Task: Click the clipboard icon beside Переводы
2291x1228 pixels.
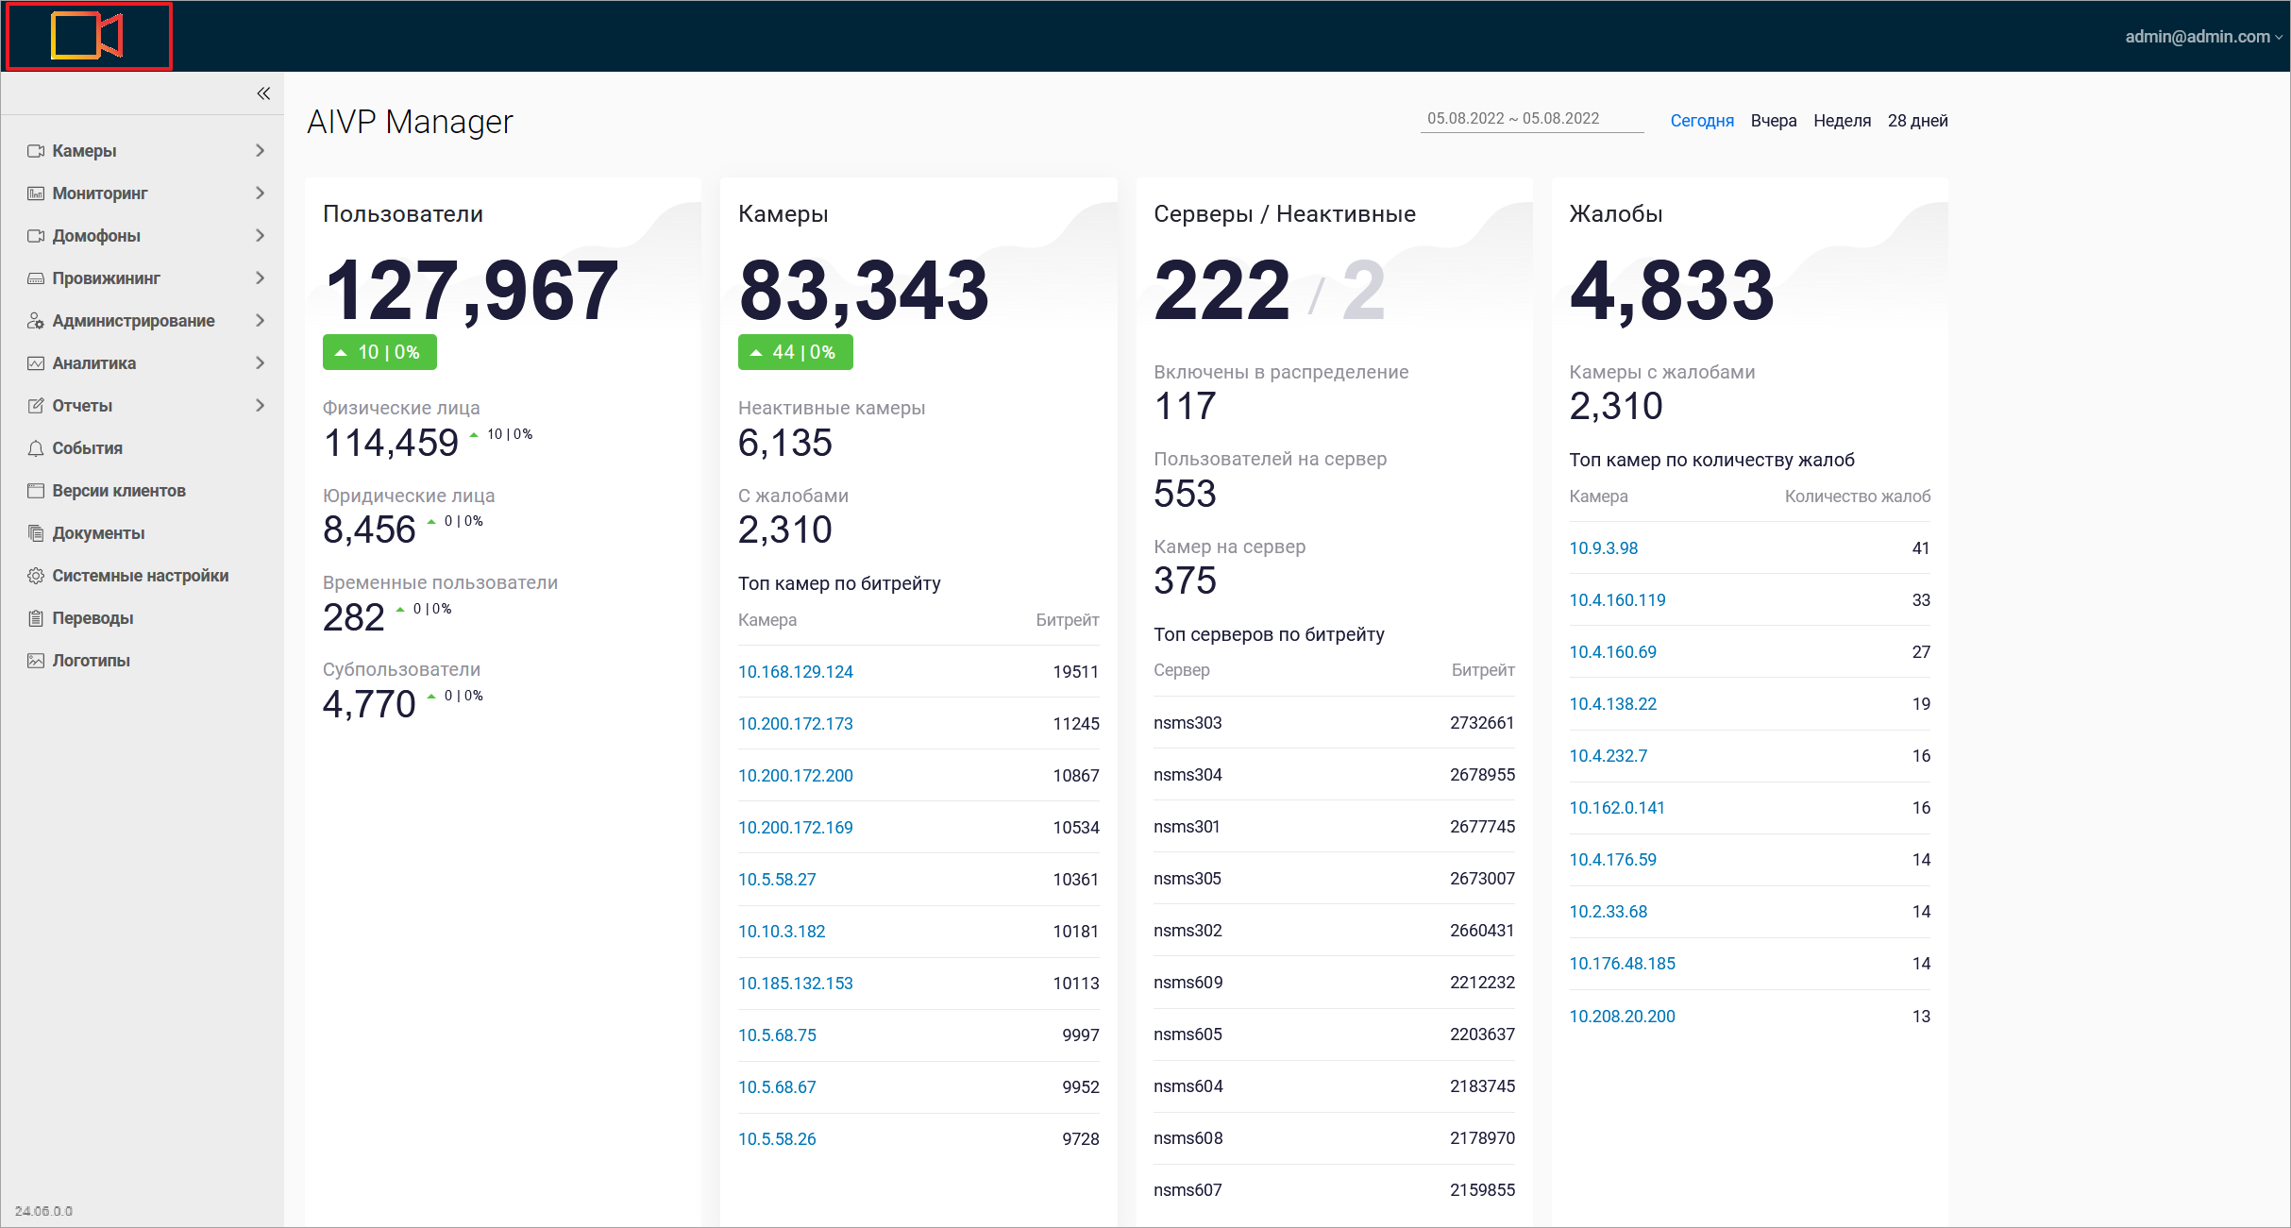Action: pos(36,618)
